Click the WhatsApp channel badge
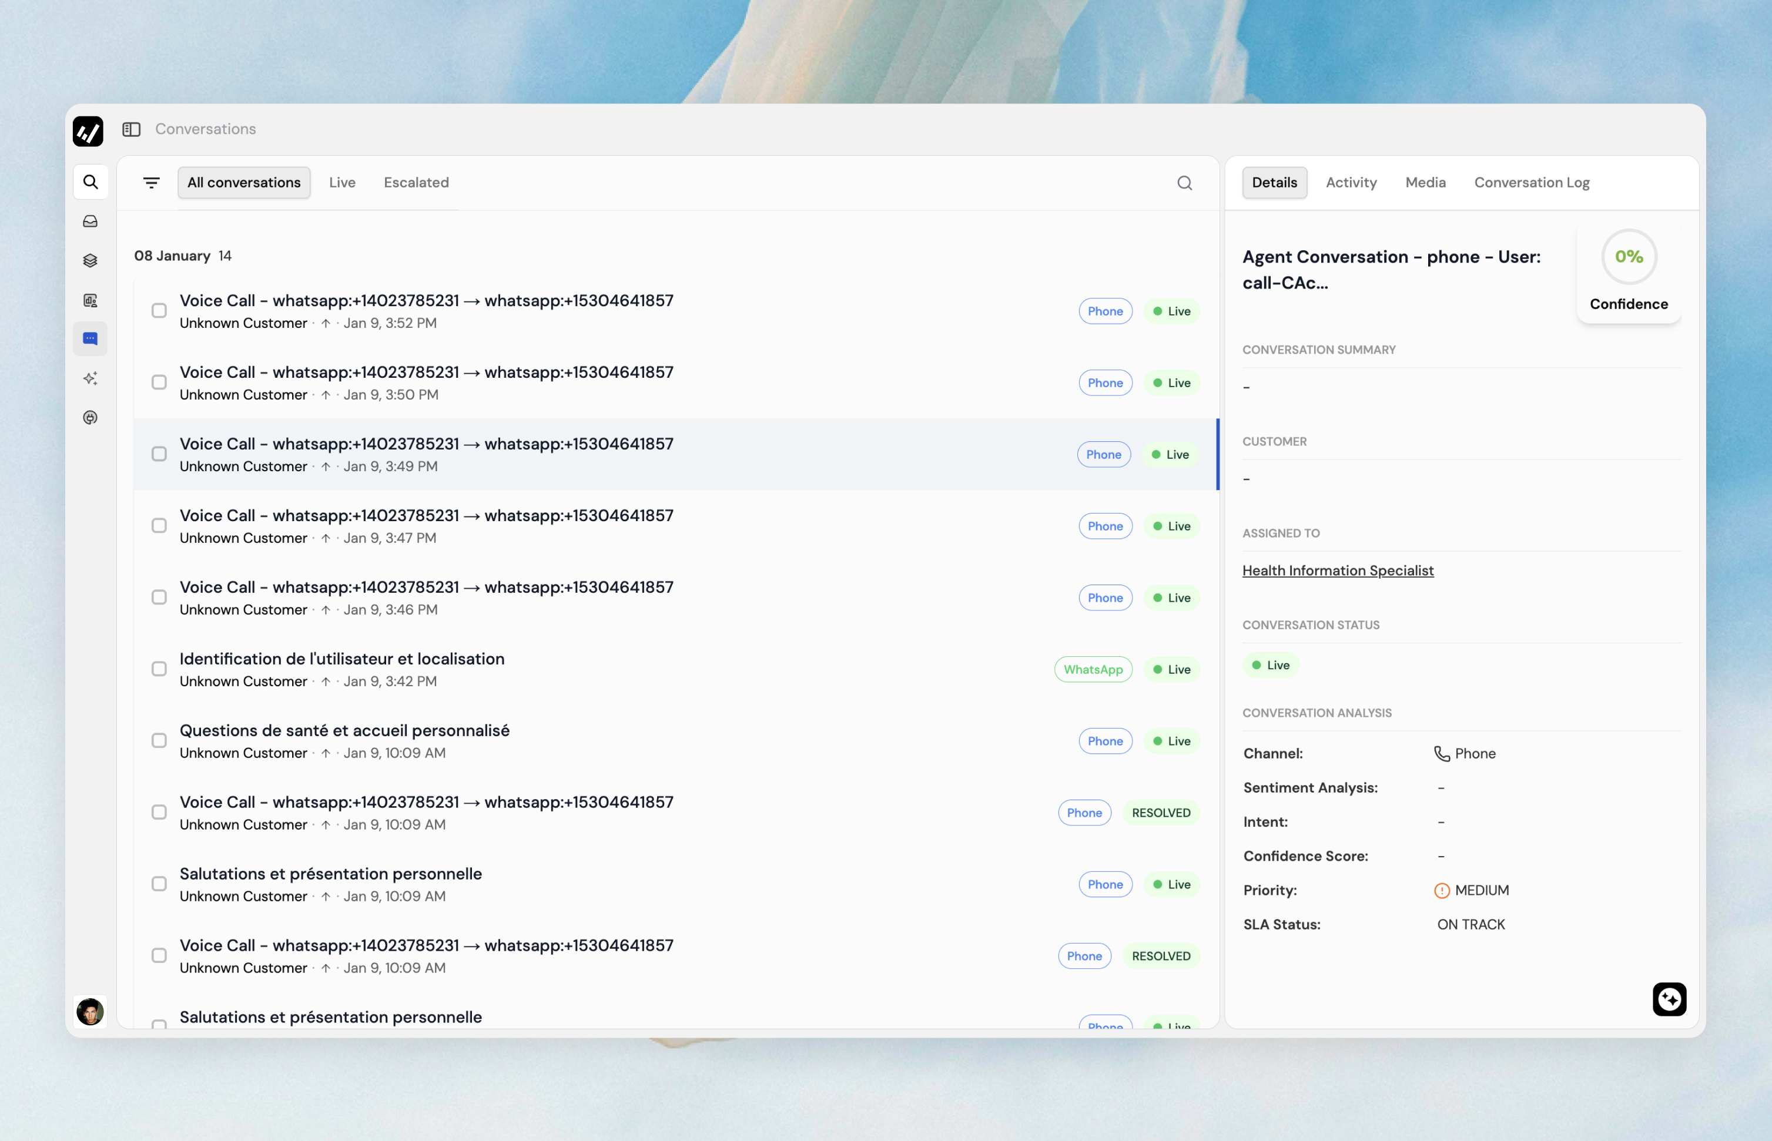This screenshot has height=1141, width=1772. pyautogui.click(x=1093, y=669)
